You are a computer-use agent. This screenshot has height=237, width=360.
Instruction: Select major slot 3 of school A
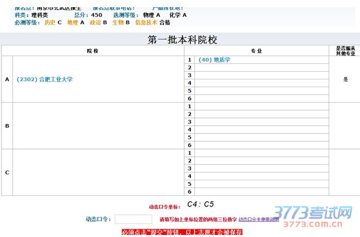tap(261, 75)
